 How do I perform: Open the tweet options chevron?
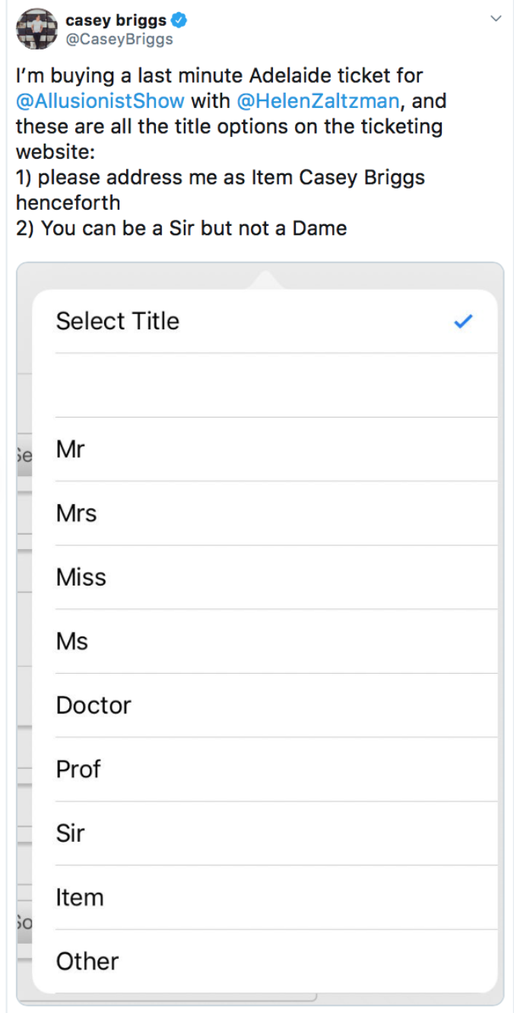(x=496, y=18)
